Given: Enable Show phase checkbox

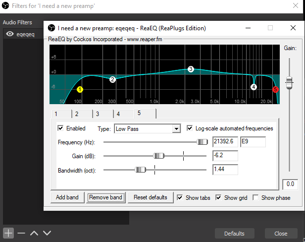Looking at the screenshot, I should [x=255, y=197].
